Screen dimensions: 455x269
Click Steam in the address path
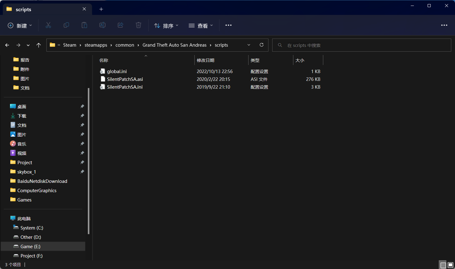click(70, 45)
